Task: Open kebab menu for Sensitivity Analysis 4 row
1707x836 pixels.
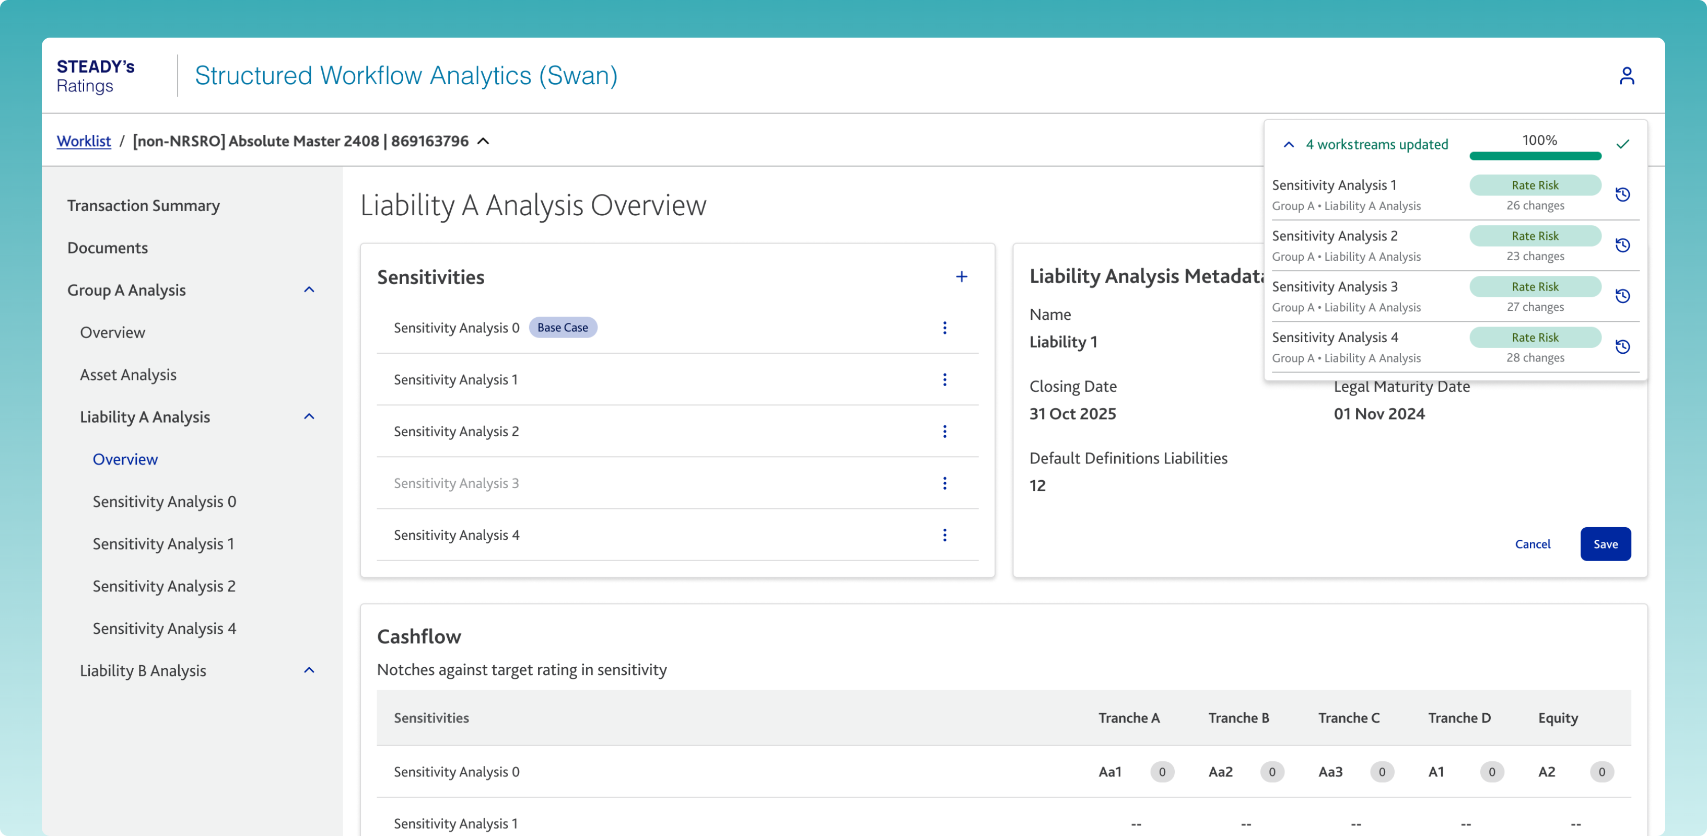Action: tap(944, 535)
